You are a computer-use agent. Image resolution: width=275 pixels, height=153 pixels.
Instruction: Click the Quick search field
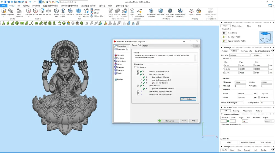coord(73,2)
